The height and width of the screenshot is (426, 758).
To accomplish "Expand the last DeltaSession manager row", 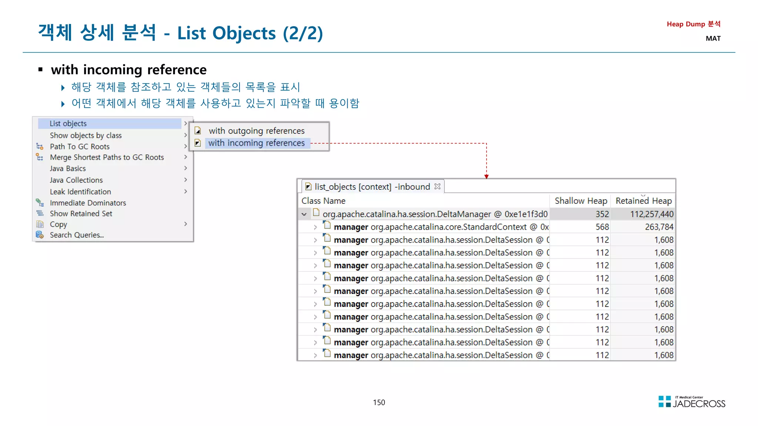I will tap(315, 355).
